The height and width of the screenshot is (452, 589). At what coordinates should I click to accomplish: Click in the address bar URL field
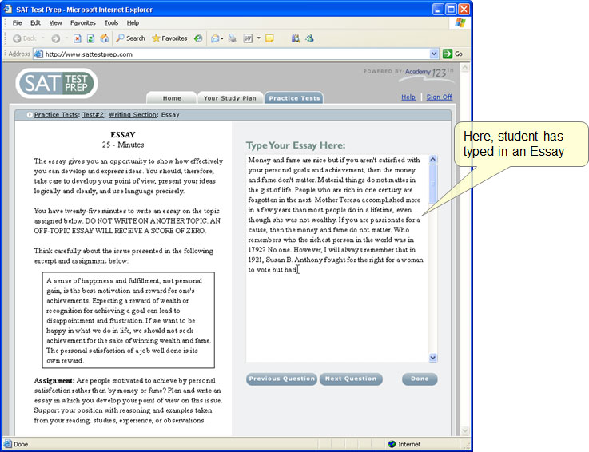pos(237,54)
